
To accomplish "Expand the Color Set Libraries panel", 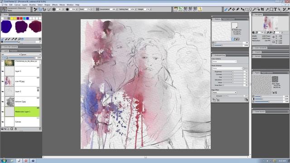I will pyautogui.click(x=10, y=47).
